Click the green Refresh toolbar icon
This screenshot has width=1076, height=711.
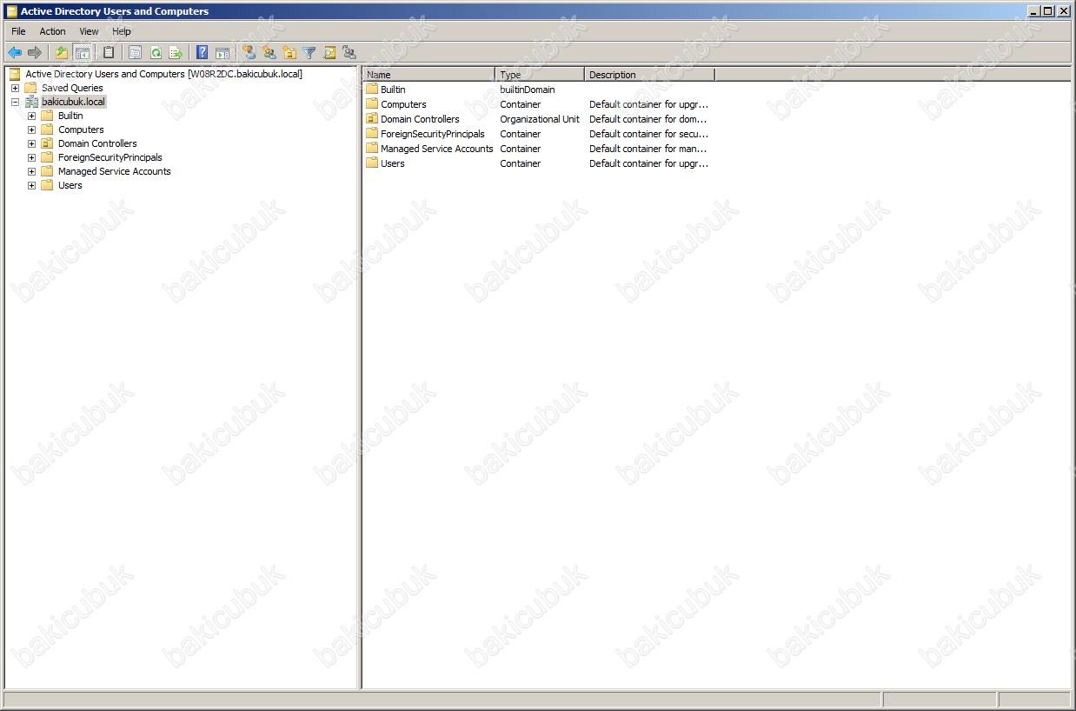156,52
